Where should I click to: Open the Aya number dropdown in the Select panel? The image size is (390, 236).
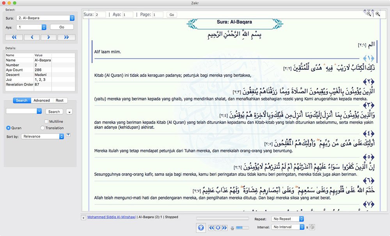point(31,27)
